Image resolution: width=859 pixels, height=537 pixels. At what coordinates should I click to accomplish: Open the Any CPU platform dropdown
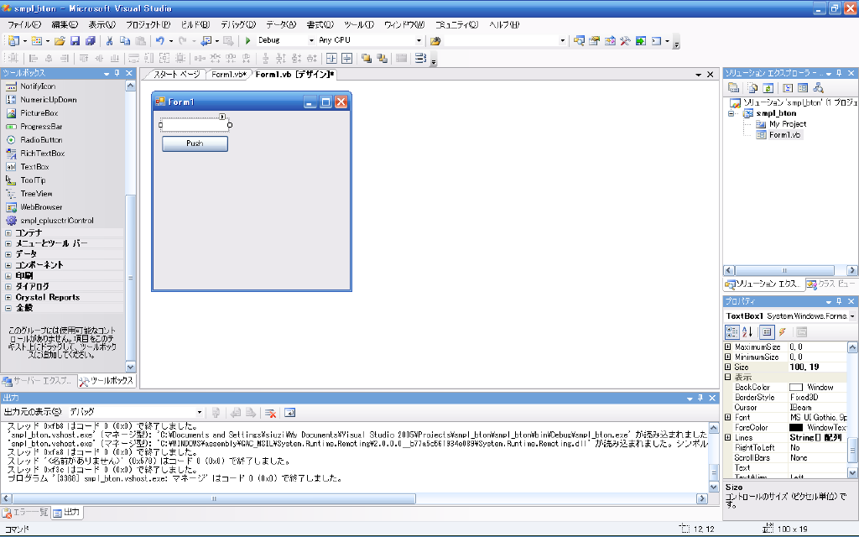pyautogui.click(x=419, y=40)
